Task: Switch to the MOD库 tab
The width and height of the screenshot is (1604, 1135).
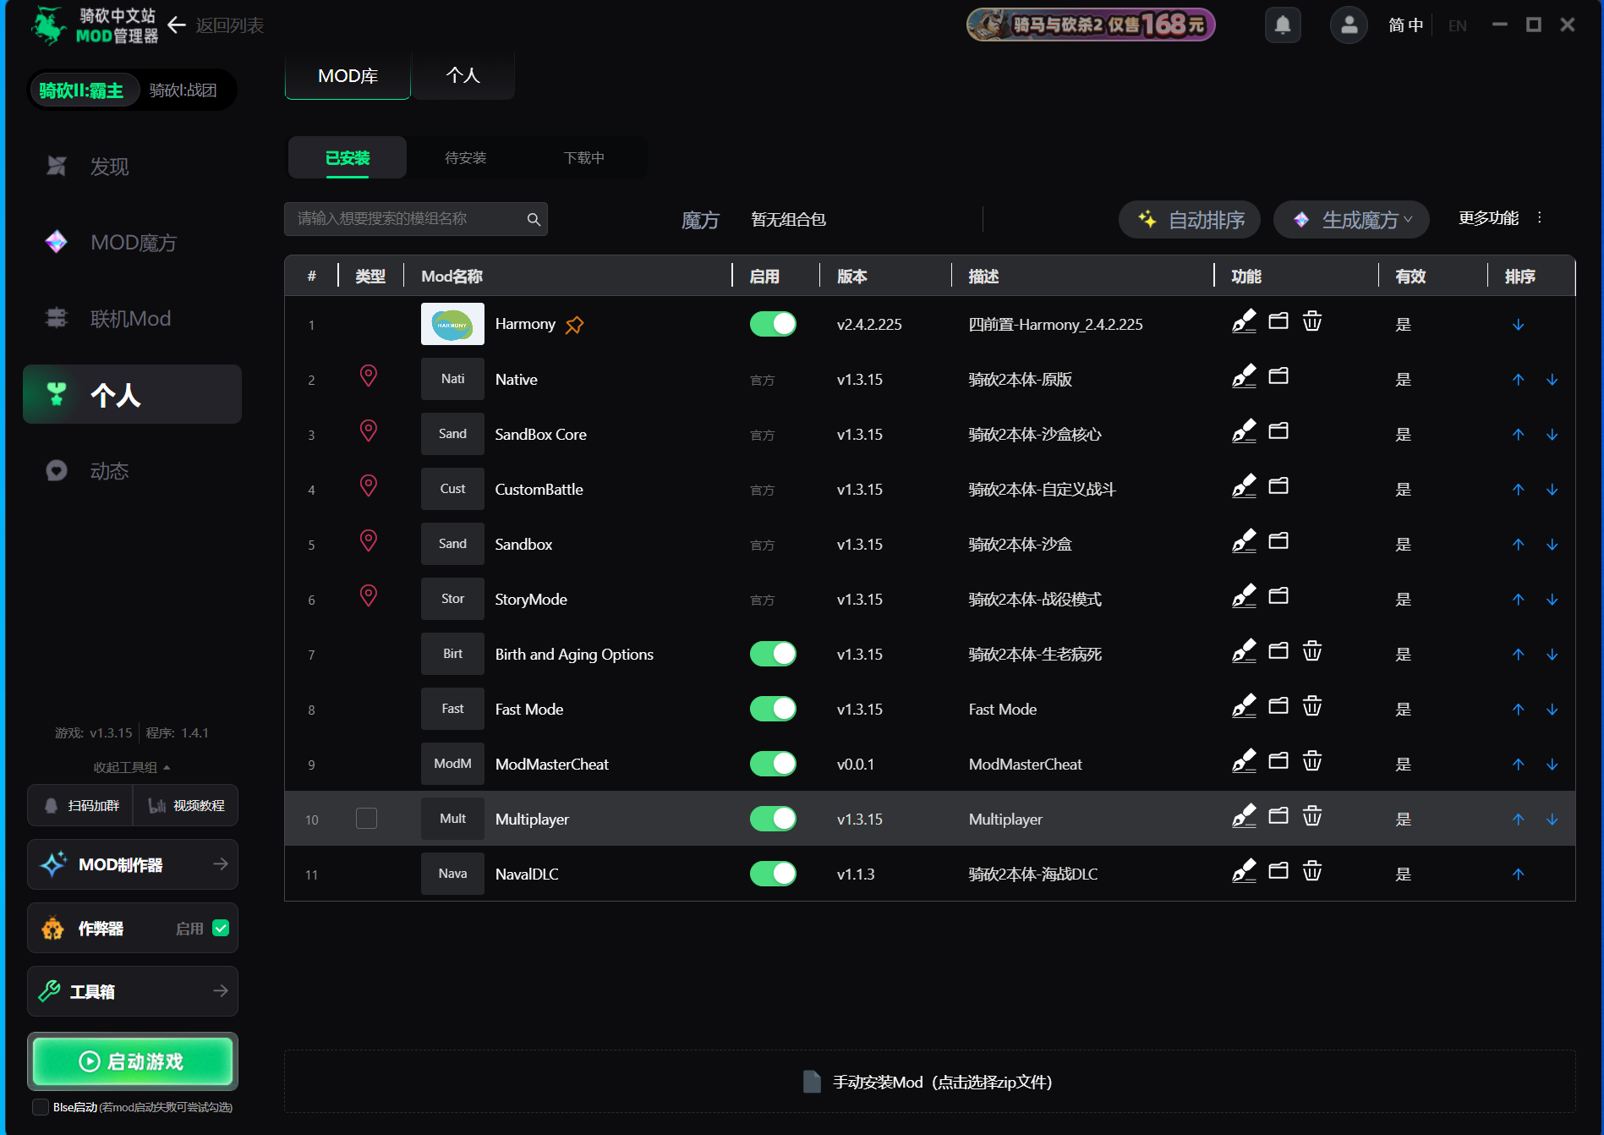Action: [x=348, y=76]
